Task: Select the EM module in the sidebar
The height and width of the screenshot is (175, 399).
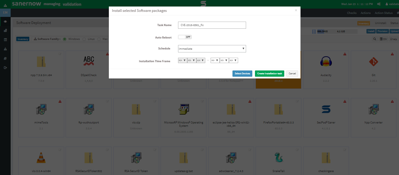Action: click(5, 12)
